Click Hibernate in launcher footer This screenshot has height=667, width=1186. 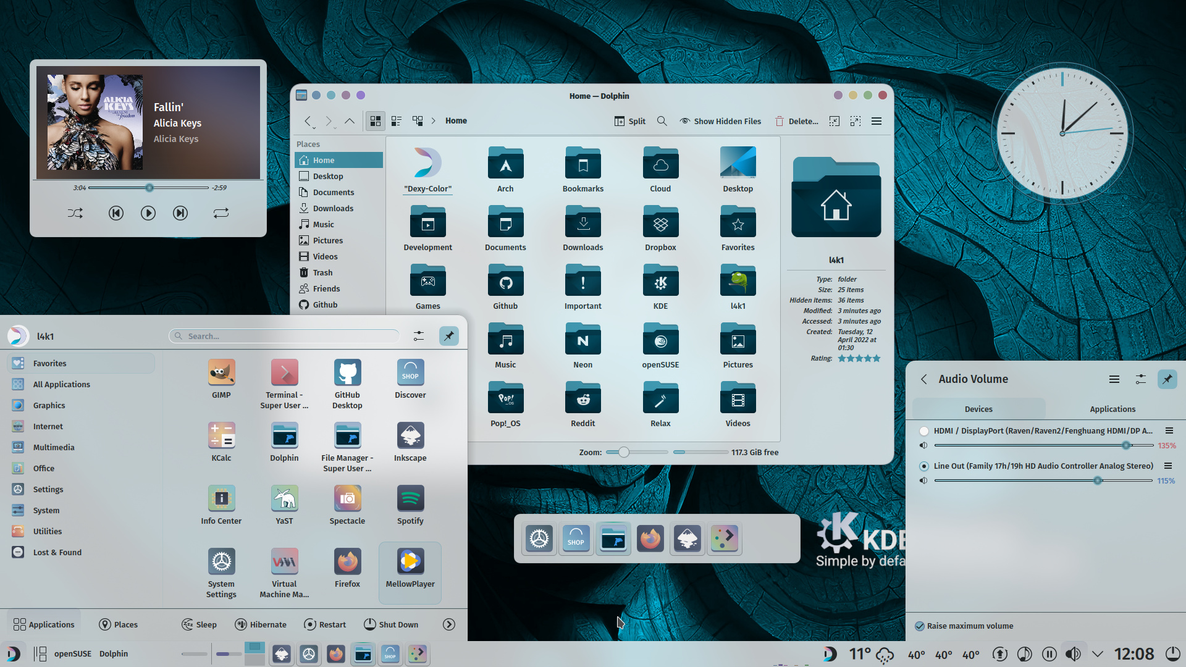point(261,624)
